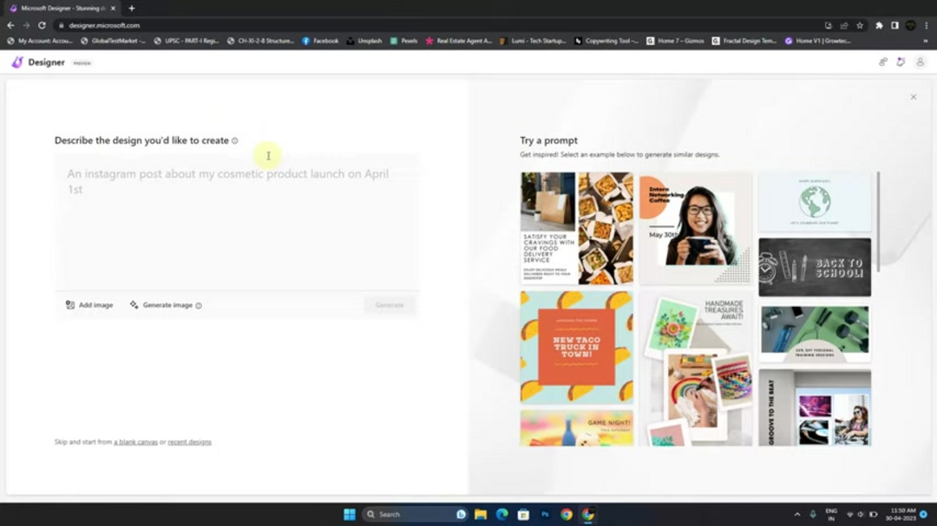Viewport: 937px width, 526px height.
Task: Launch Microsoft Edge from the taskbar
Action: click(501, 514)
